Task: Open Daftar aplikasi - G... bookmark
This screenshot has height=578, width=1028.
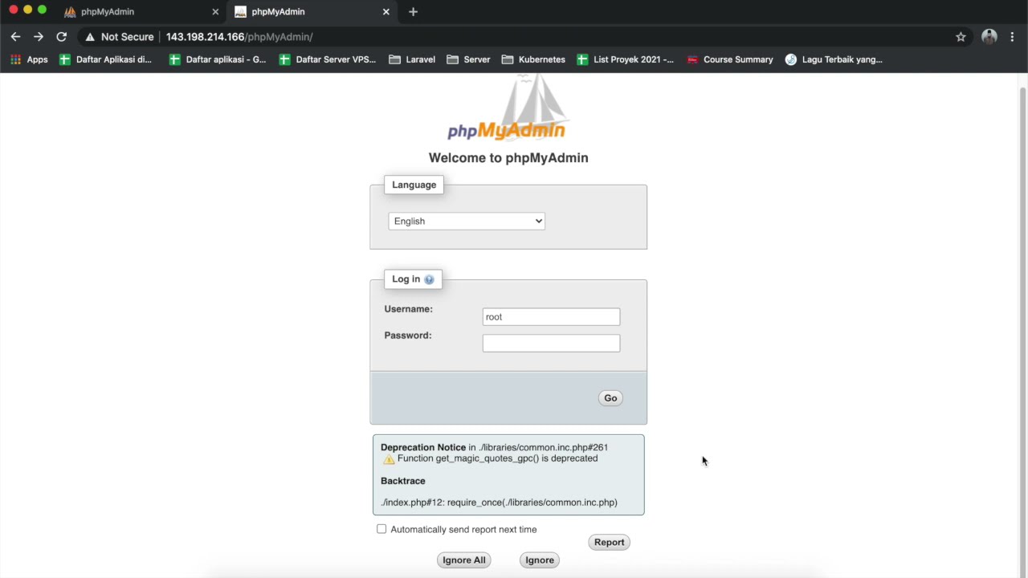Action: tap(217, 59)
